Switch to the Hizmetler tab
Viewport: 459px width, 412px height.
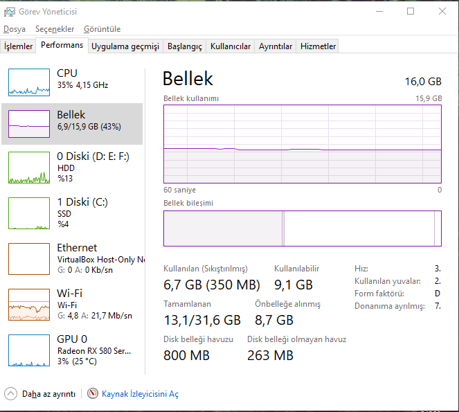pyautogui.click(x=318, y=46)
